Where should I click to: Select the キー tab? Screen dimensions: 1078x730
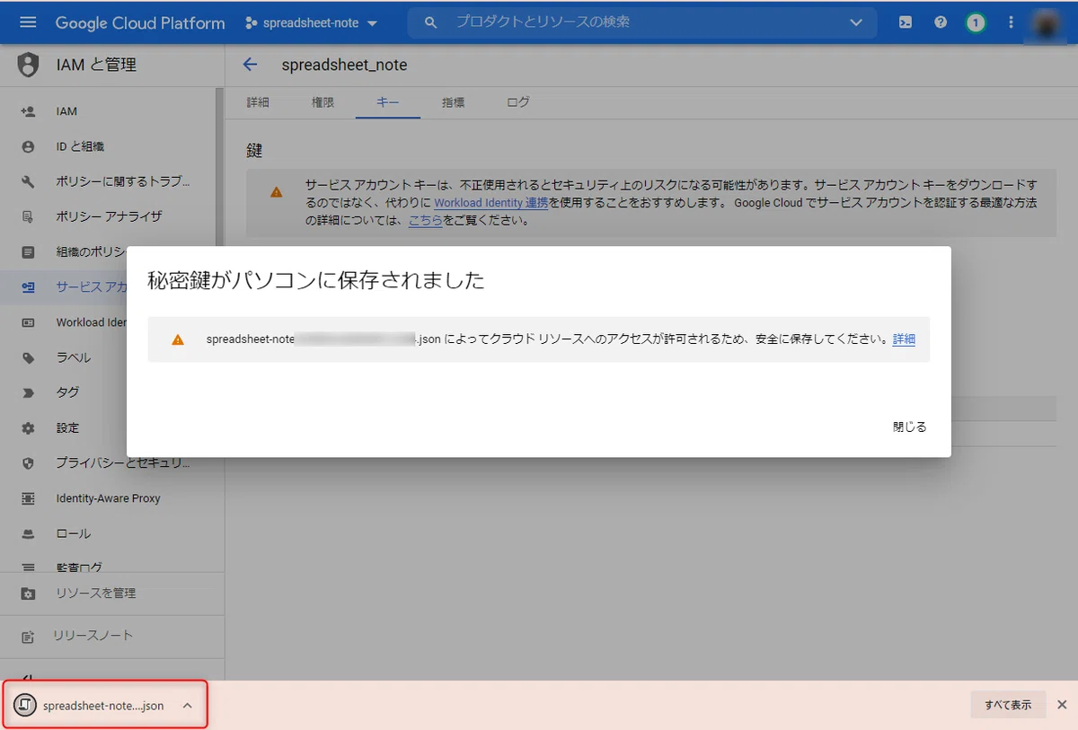coord(388,102)
